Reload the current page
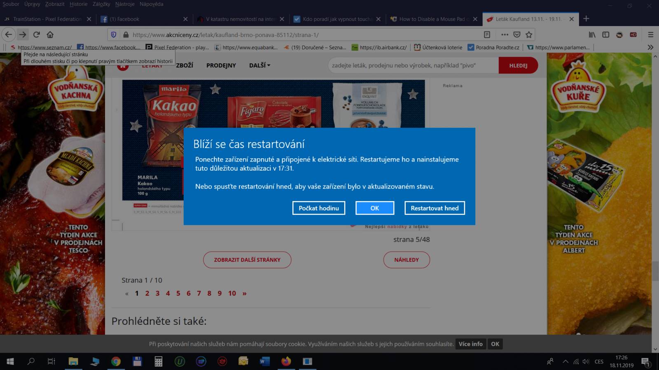659x370 pixels. tap(37, 35)
